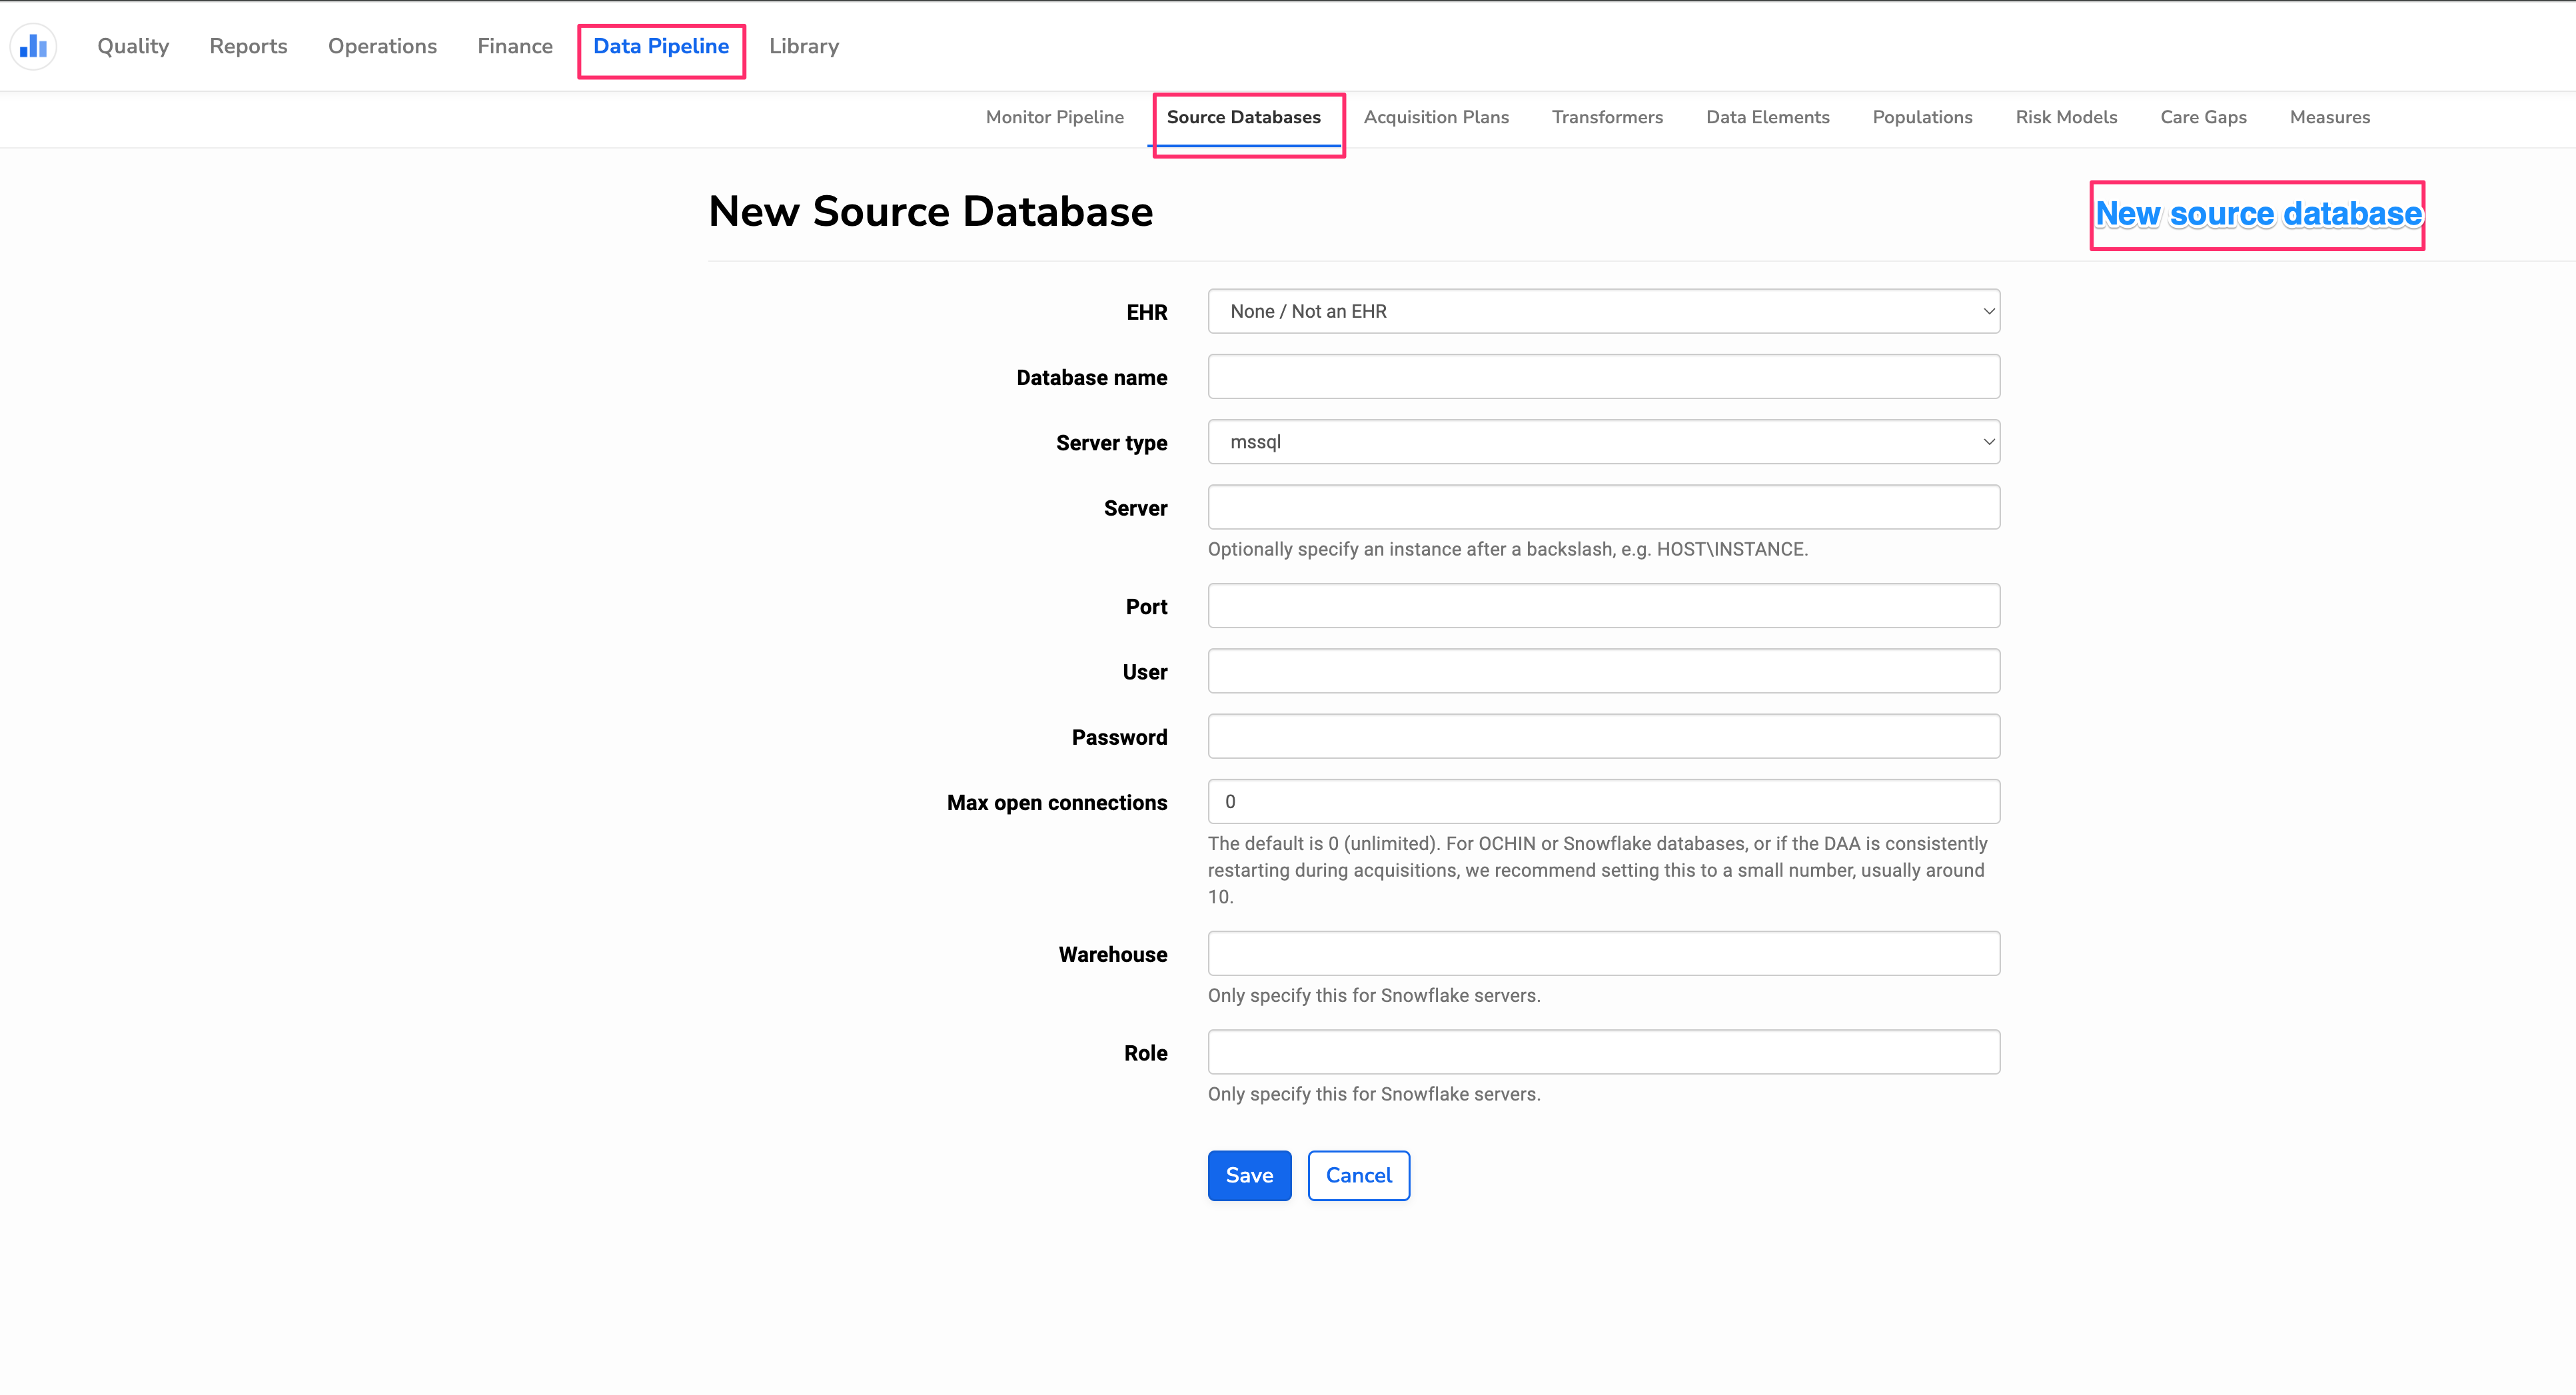Image resolution: width=2576 pixels, height=1395 pixels.
Task: Switch to the Care Gaps tab
Action: [x=2203, y=117]
